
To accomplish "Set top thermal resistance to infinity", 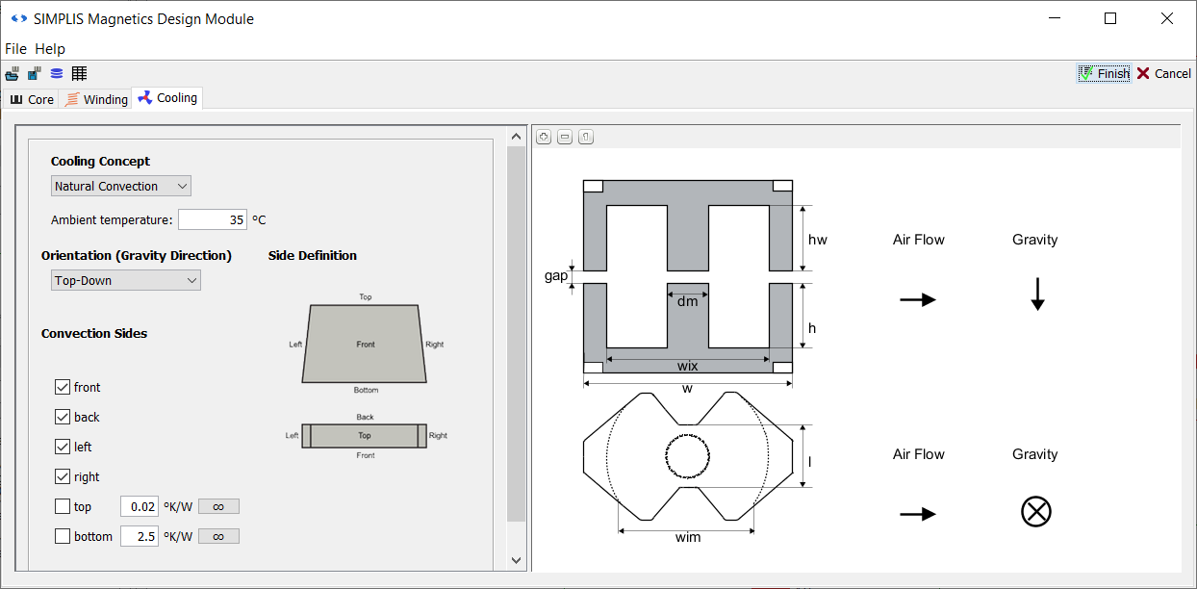I will click(x=218, y=506).
